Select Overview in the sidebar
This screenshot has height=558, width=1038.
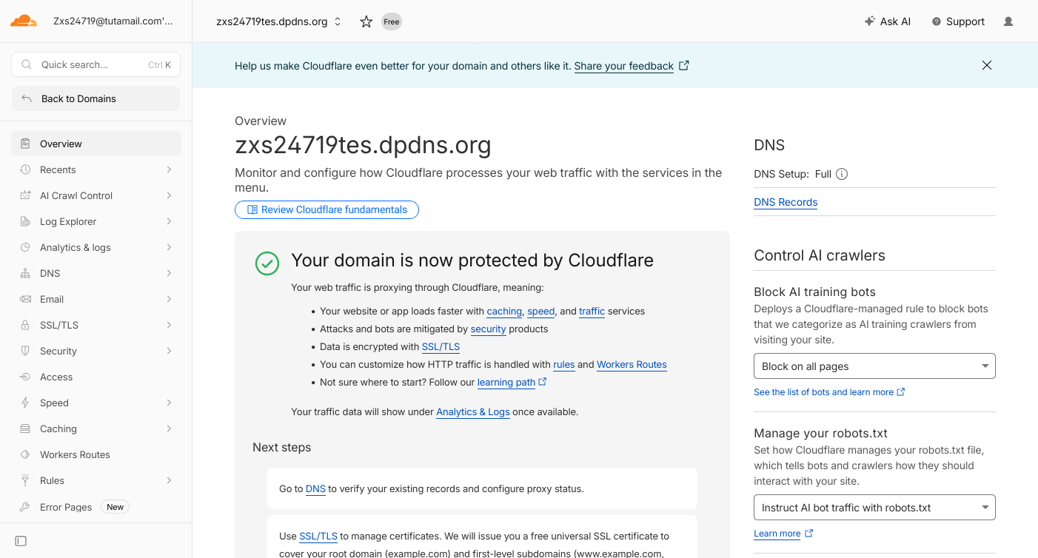[x=96, y=144]
